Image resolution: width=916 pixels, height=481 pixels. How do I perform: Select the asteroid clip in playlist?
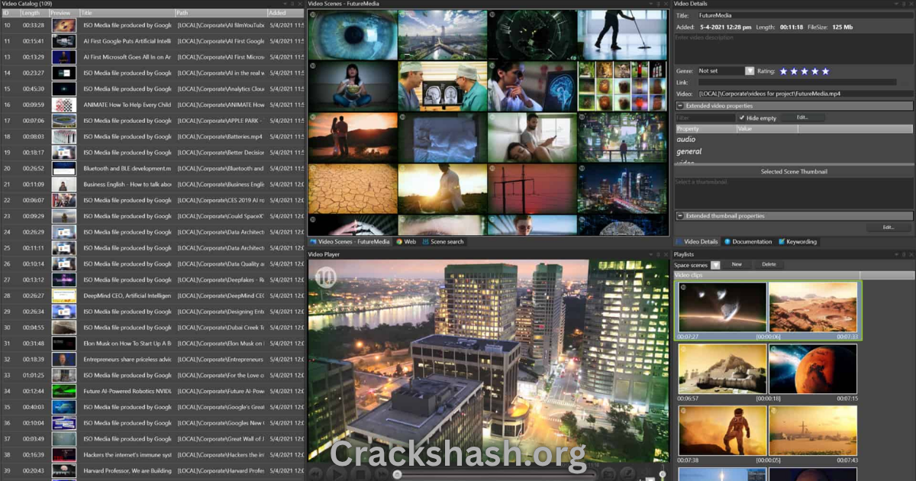point(722,307)
